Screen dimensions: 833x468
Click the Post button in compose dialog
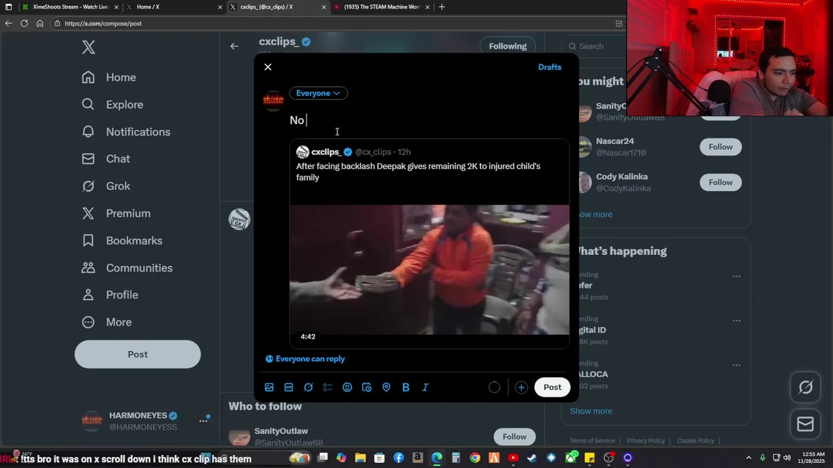click(x=553, y=387)
